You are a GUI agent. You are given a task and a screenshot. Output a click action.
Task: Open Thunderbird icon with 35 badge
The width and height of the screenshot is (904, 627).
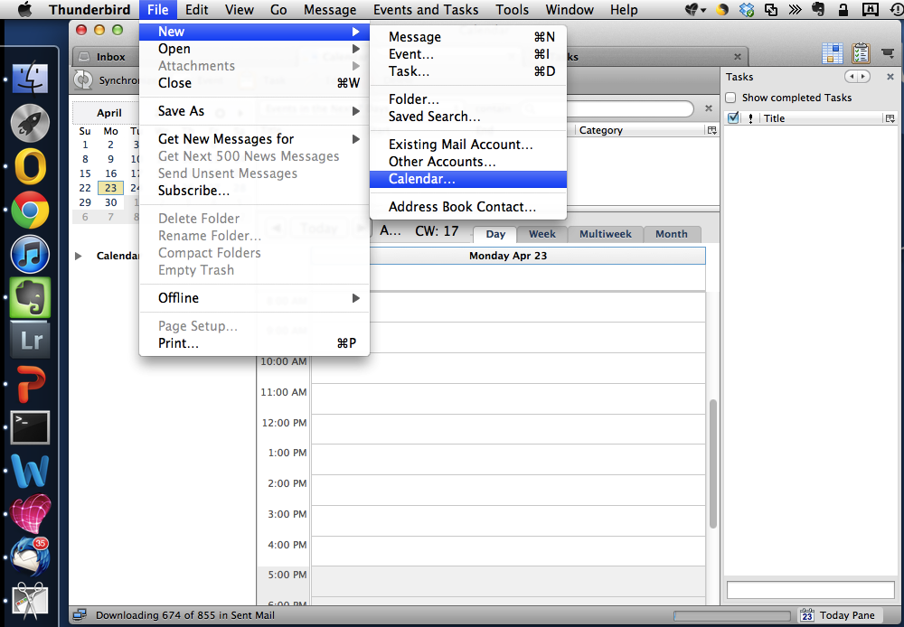[x=30, y=557]
